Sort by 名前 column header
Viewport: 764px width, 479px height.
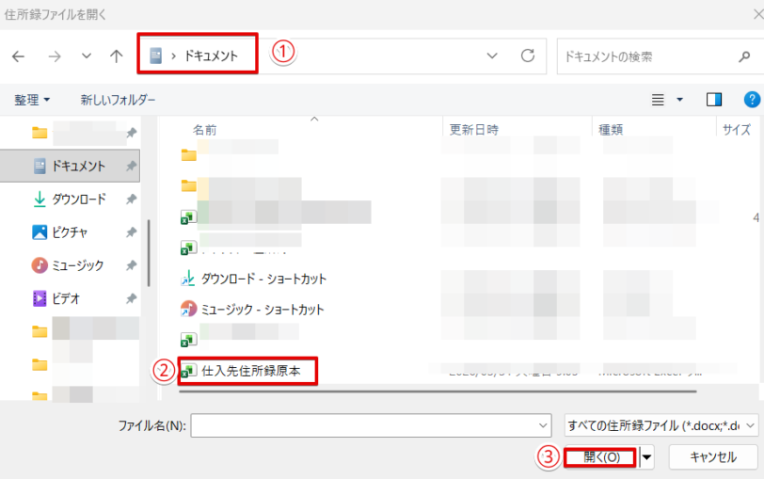pos(205,130)
